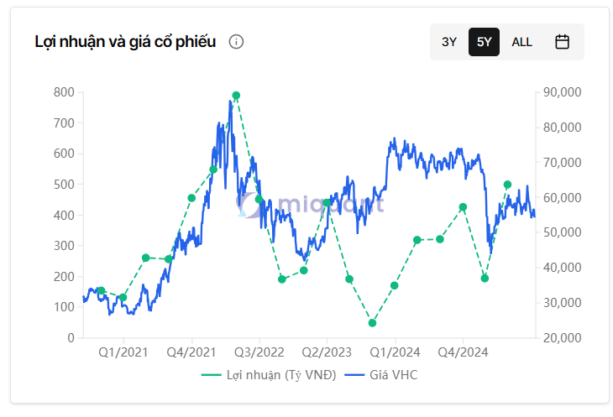Click the Q1/2021 x-axis label
The image size is (613, 417).
123,352
